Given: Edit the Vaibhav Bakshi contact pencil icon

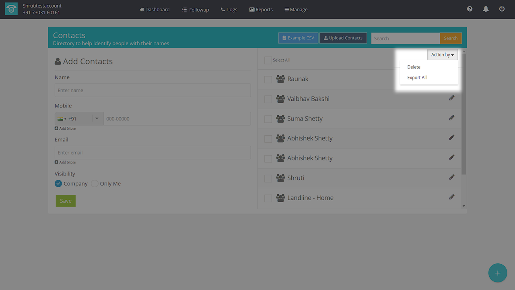Looking at the screenshot, I should point(452,98).
